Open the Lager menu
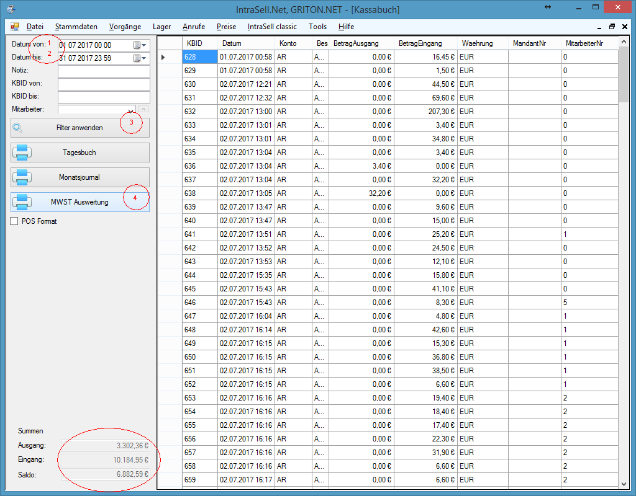The image size is (636, 496). (162, 27)
